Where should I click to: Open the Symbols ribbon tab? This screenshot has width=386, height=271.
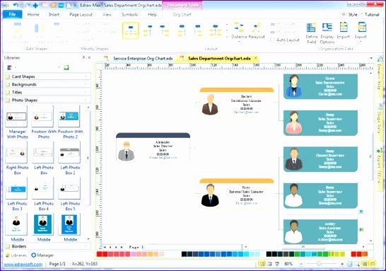(x=130, y=15)
